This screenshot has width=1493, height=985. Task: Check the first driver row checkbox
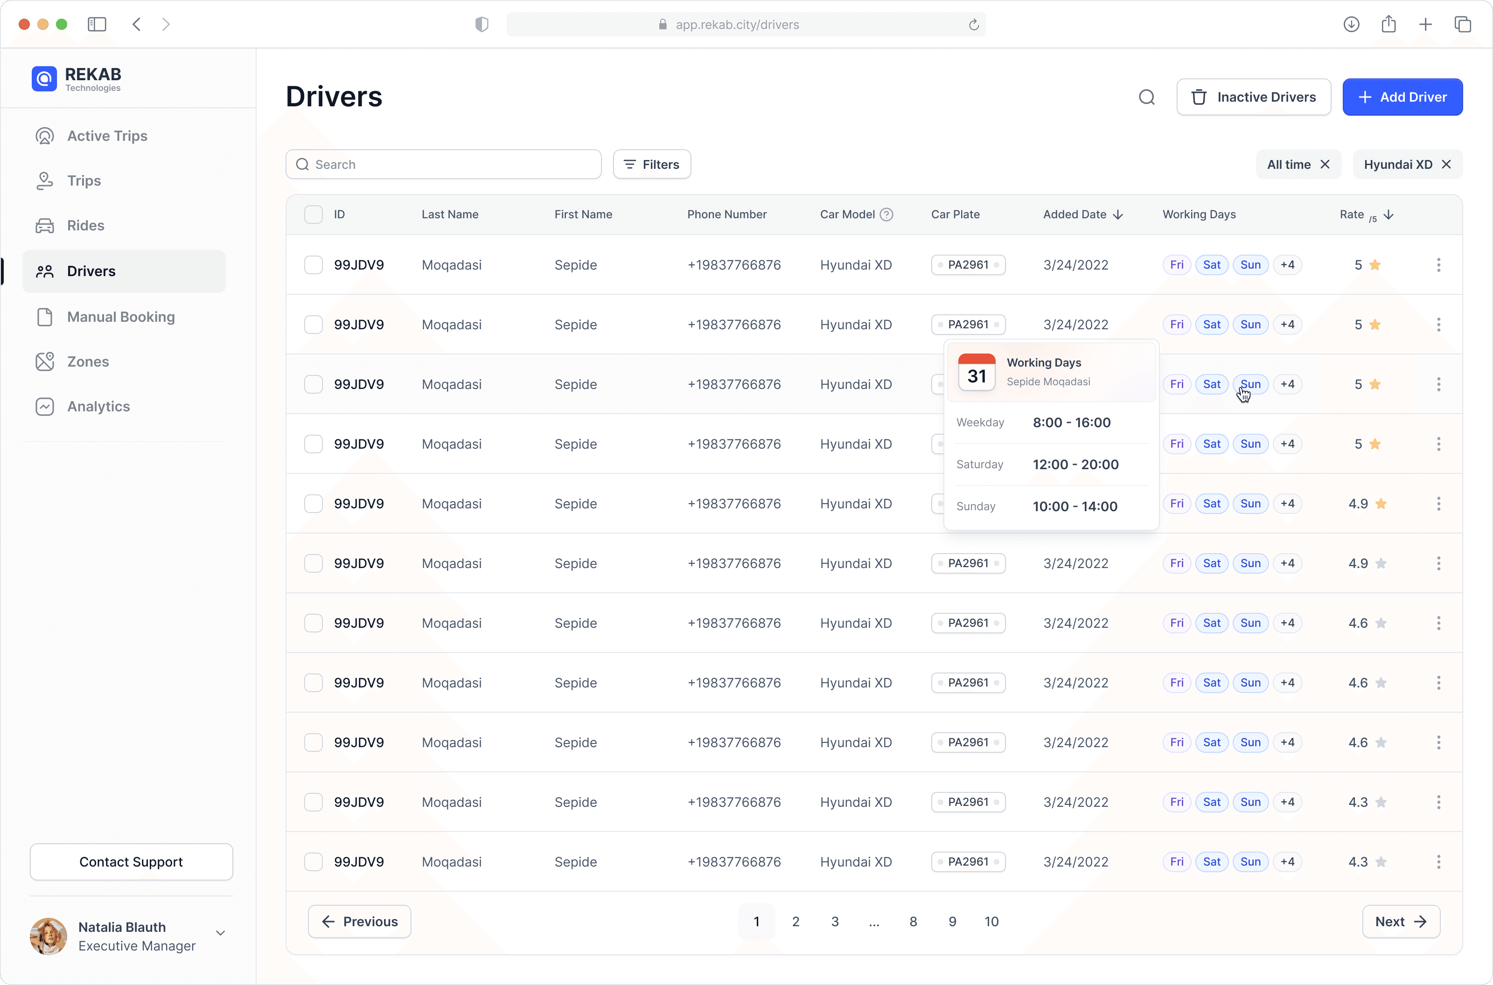tap(313, 264)
